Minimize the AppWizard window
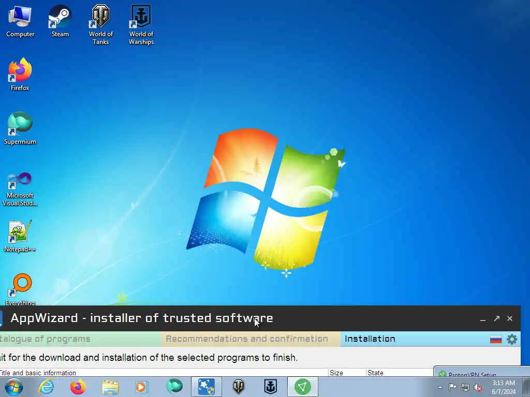The height and width of the screenshot is (397, 530). 483,318
